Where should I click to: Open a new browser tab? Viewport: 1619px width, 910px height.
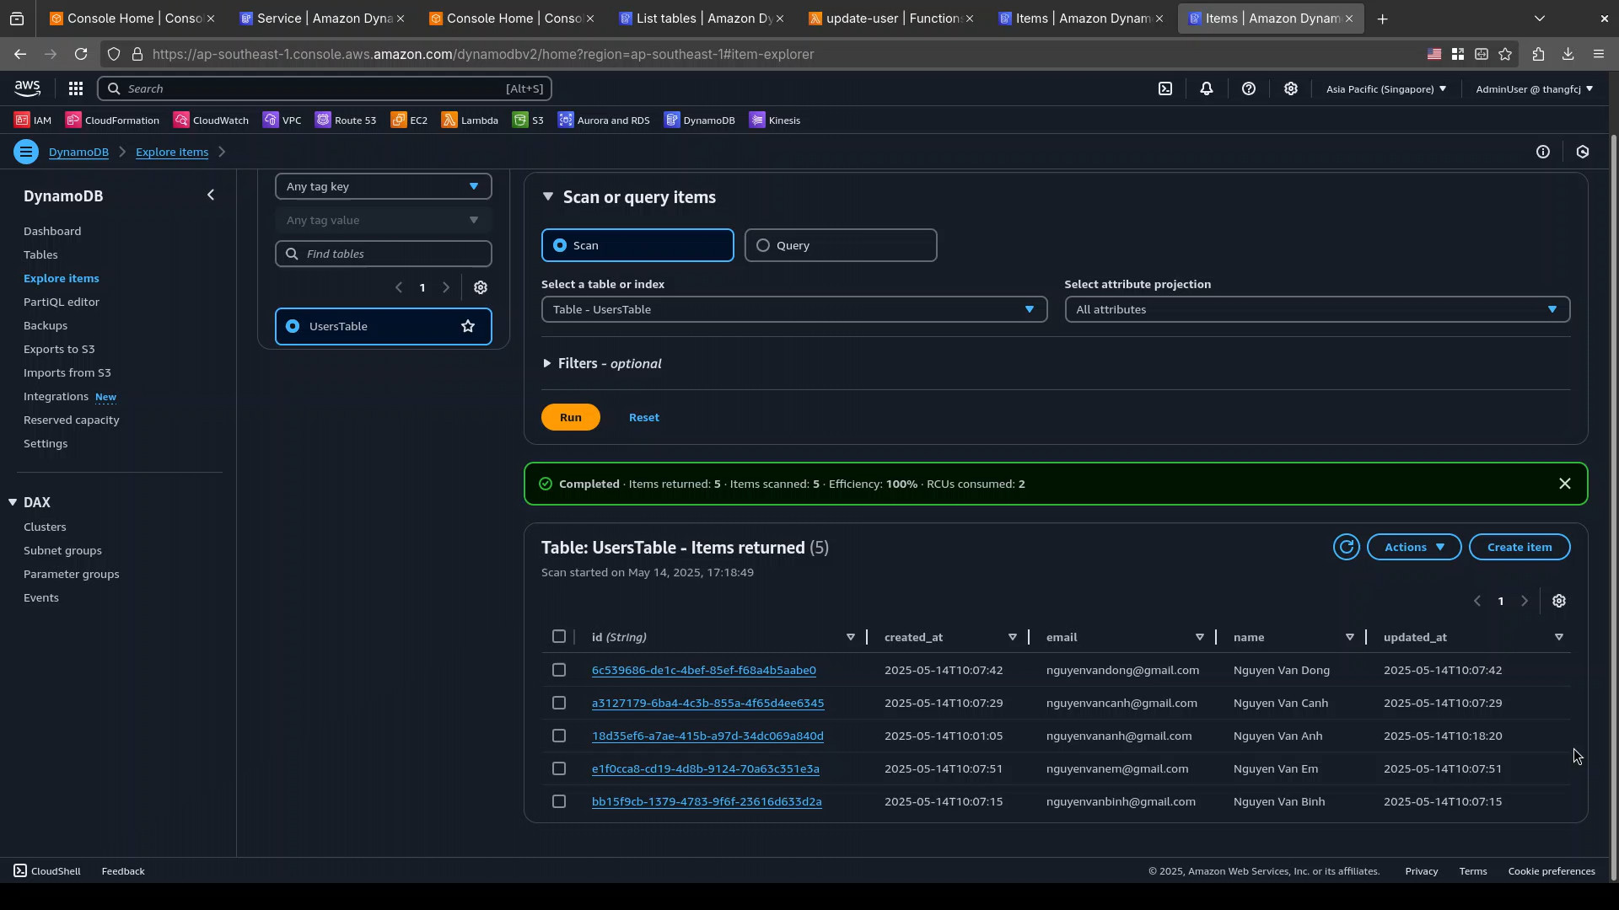[1382, 19]
